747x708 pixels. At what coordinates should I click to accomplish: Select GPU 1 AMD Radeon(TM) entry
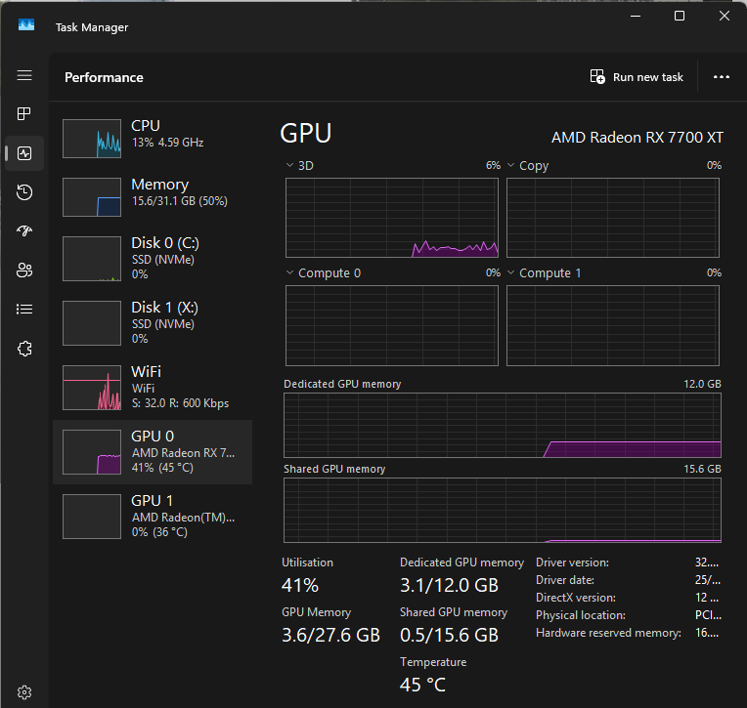153,517
